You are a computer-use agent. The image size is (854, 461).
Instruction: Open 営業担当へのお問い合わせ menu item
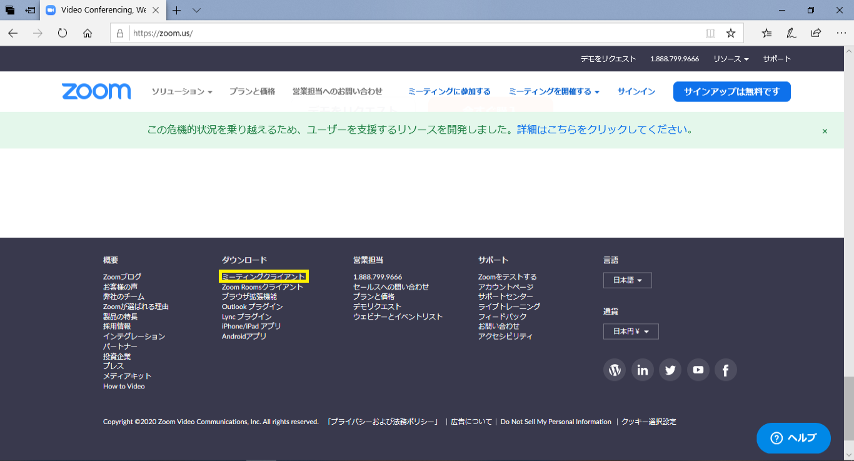pos(338,91)
